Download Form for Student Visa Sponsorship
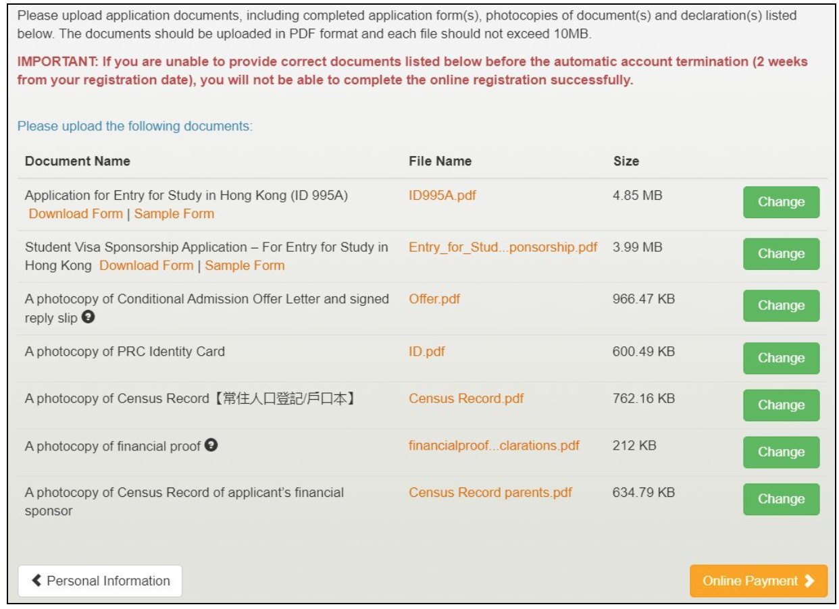Screen dimensions: 839x609 pos(146,265)
